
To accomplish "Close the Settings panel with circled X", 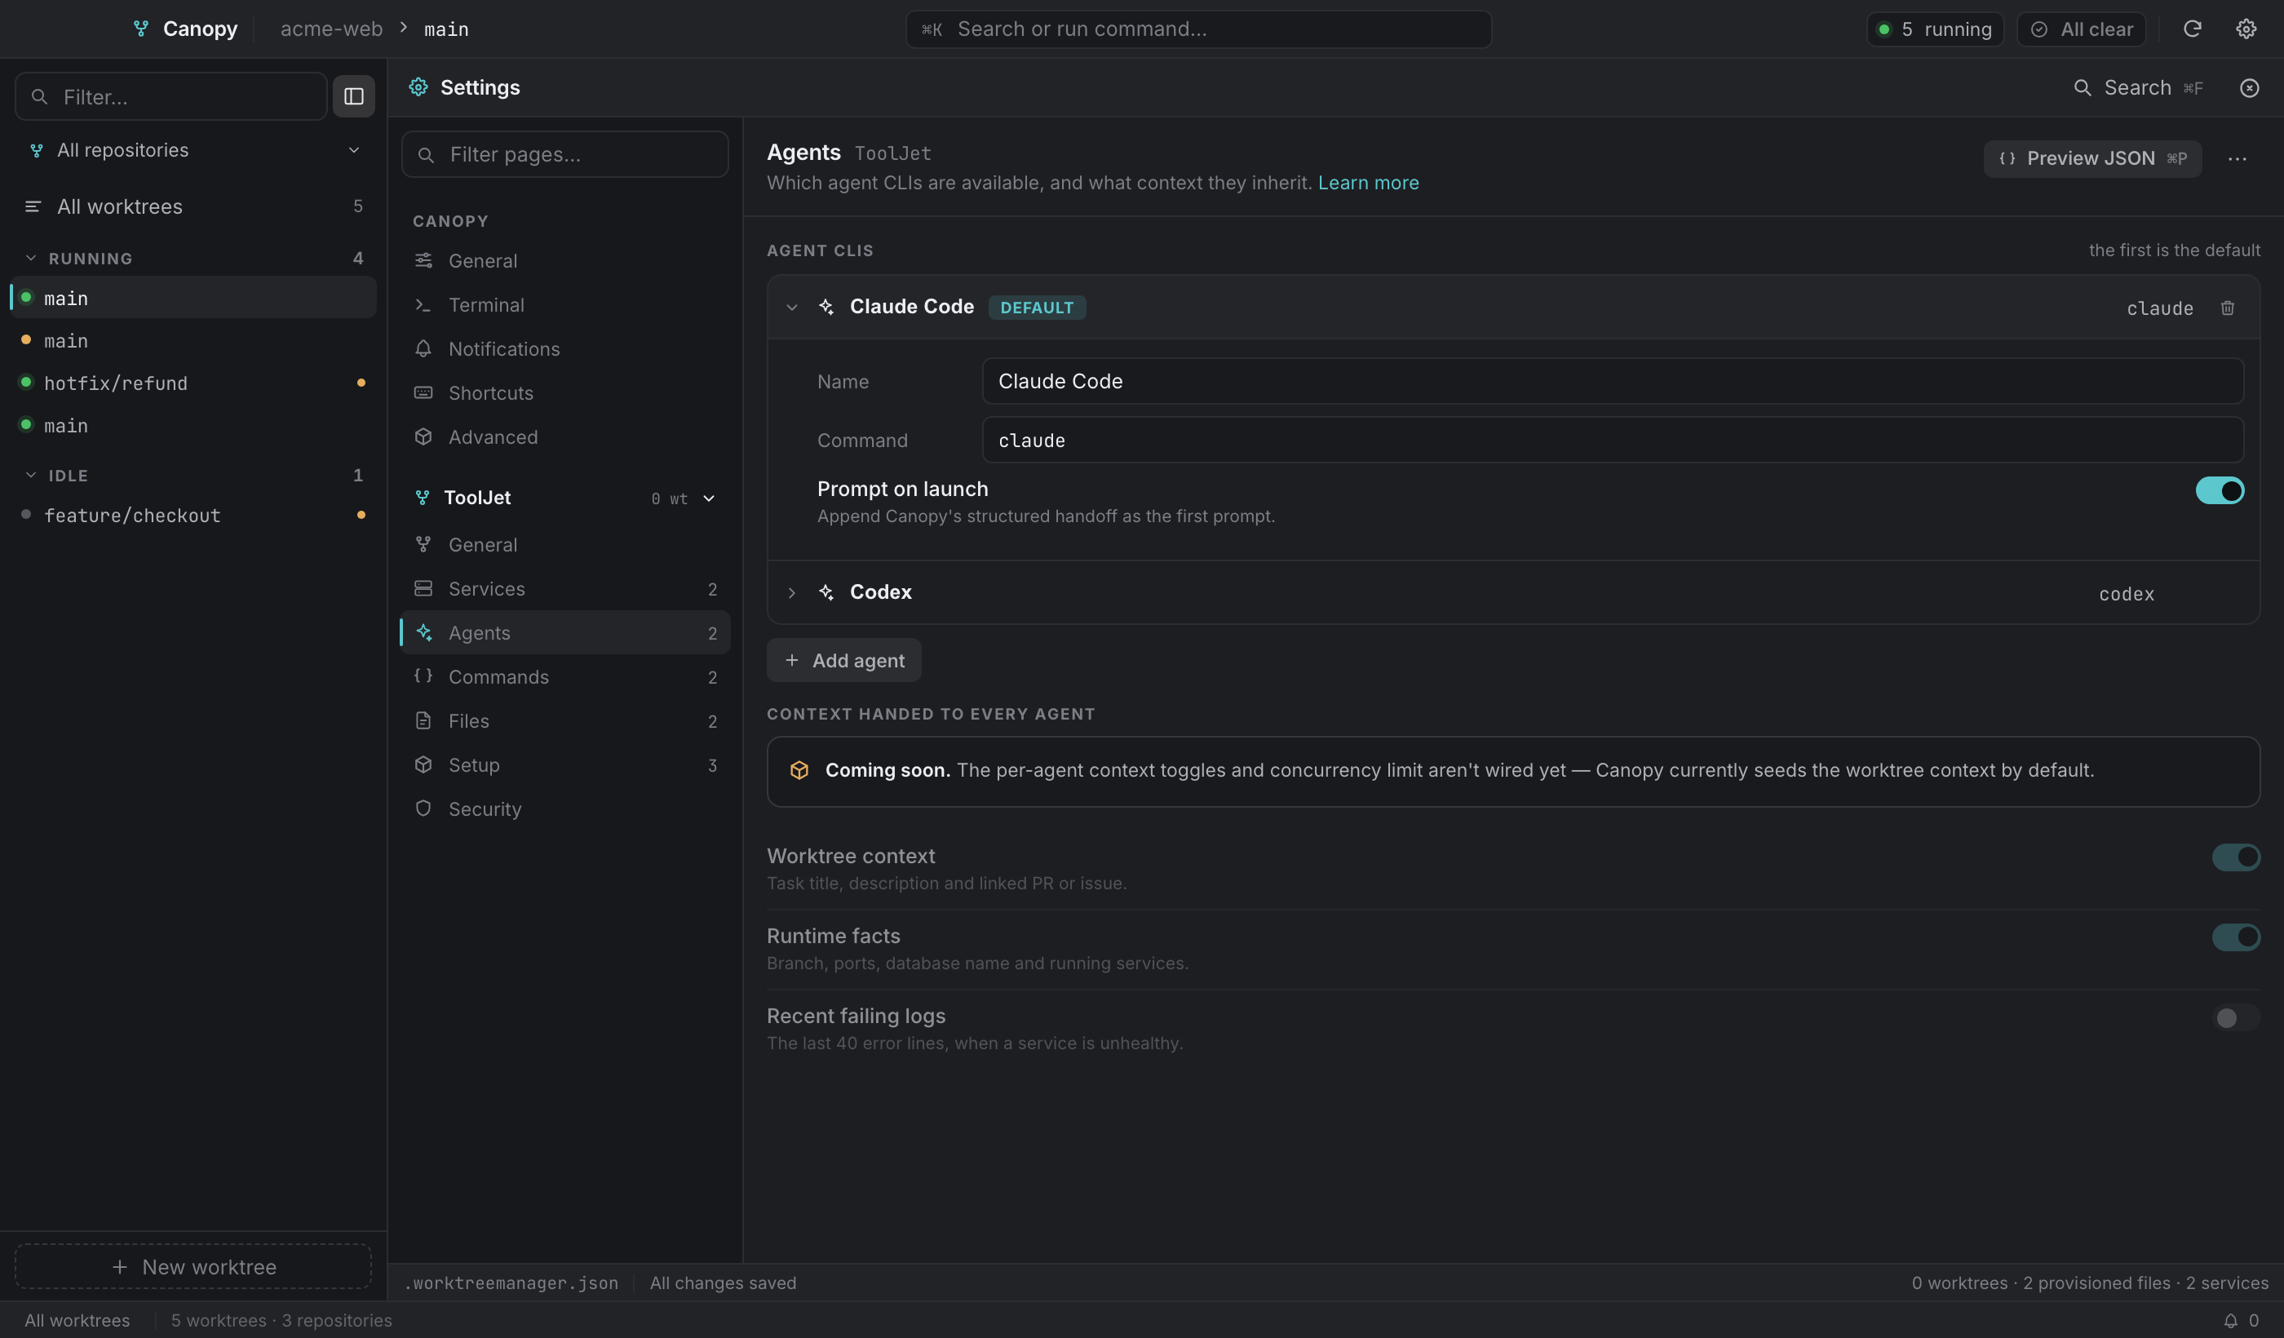I will tap(2249, 88).
